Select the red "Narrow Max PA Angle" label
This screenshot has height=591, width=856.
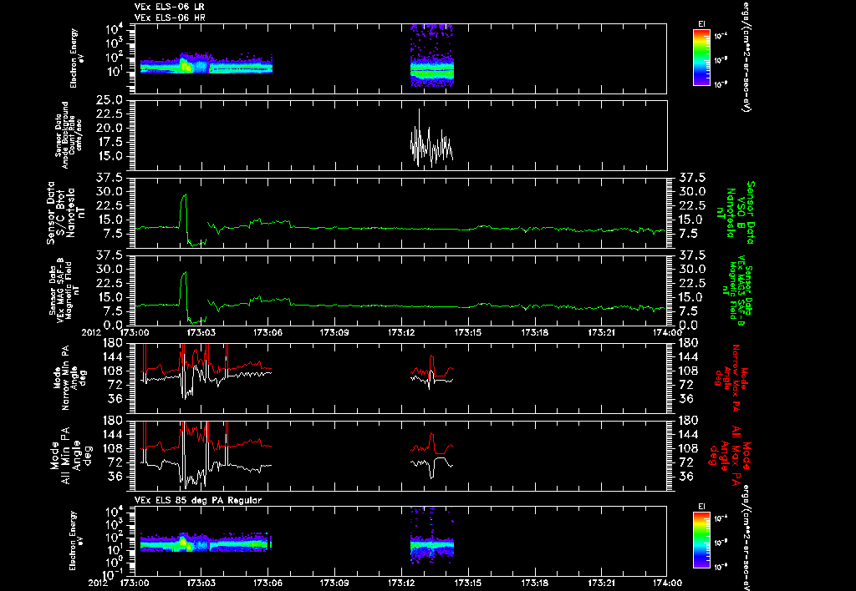[x=729, y=376]
